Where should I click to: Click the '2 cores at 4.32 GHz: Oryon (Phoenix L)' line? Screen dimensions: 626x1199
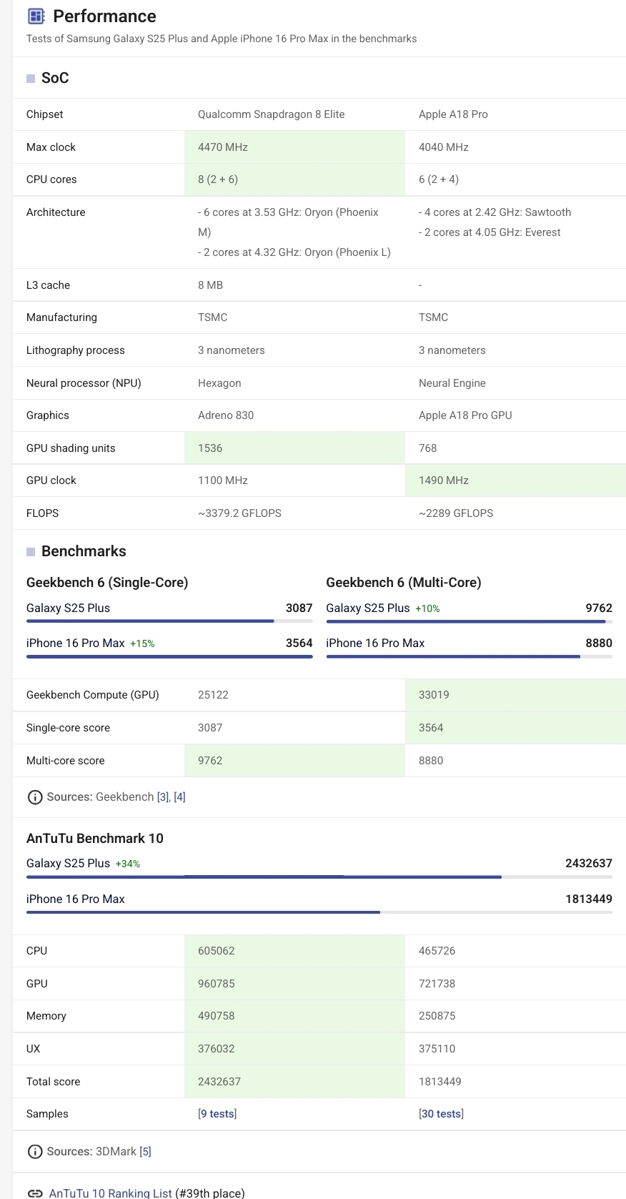point(294,252)
